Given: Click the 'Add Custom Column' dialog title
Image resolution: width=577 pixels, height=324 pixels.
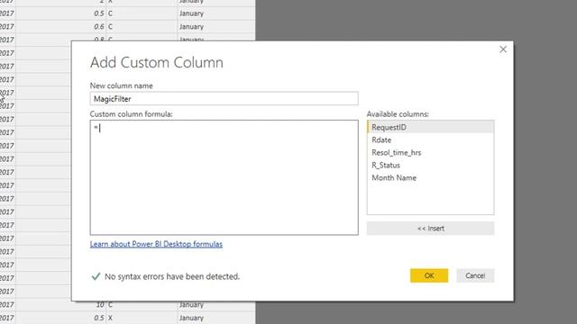Looking at the screenshot, I should [x=157, y=62].
